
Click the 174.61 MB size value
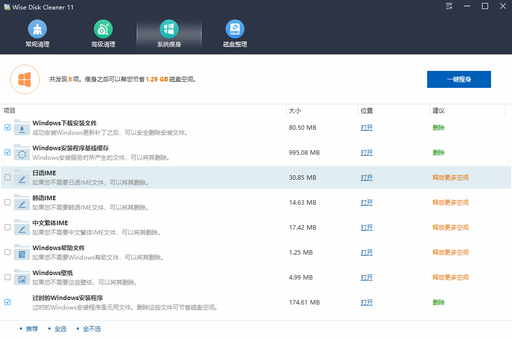[x=304, y=303]
